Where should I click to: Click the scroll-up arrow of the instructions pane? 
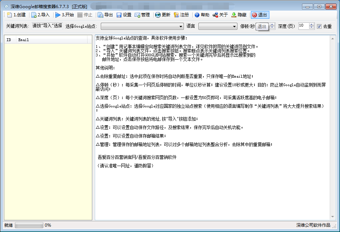[x=333, y=39]
